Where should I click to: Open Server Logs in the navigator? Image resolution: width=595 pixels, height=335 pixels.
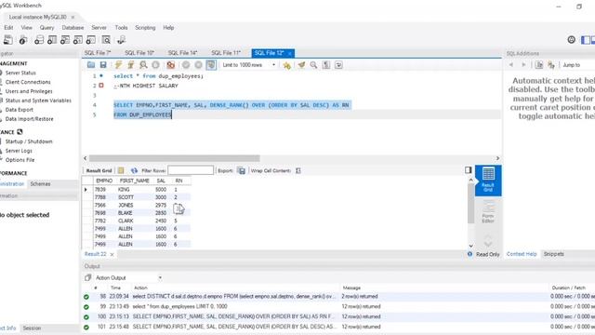coord(19,151)
